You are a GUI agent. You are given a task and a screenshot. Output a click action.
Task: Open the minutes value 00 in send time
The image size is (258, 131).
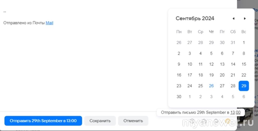(x=238, y=112)
